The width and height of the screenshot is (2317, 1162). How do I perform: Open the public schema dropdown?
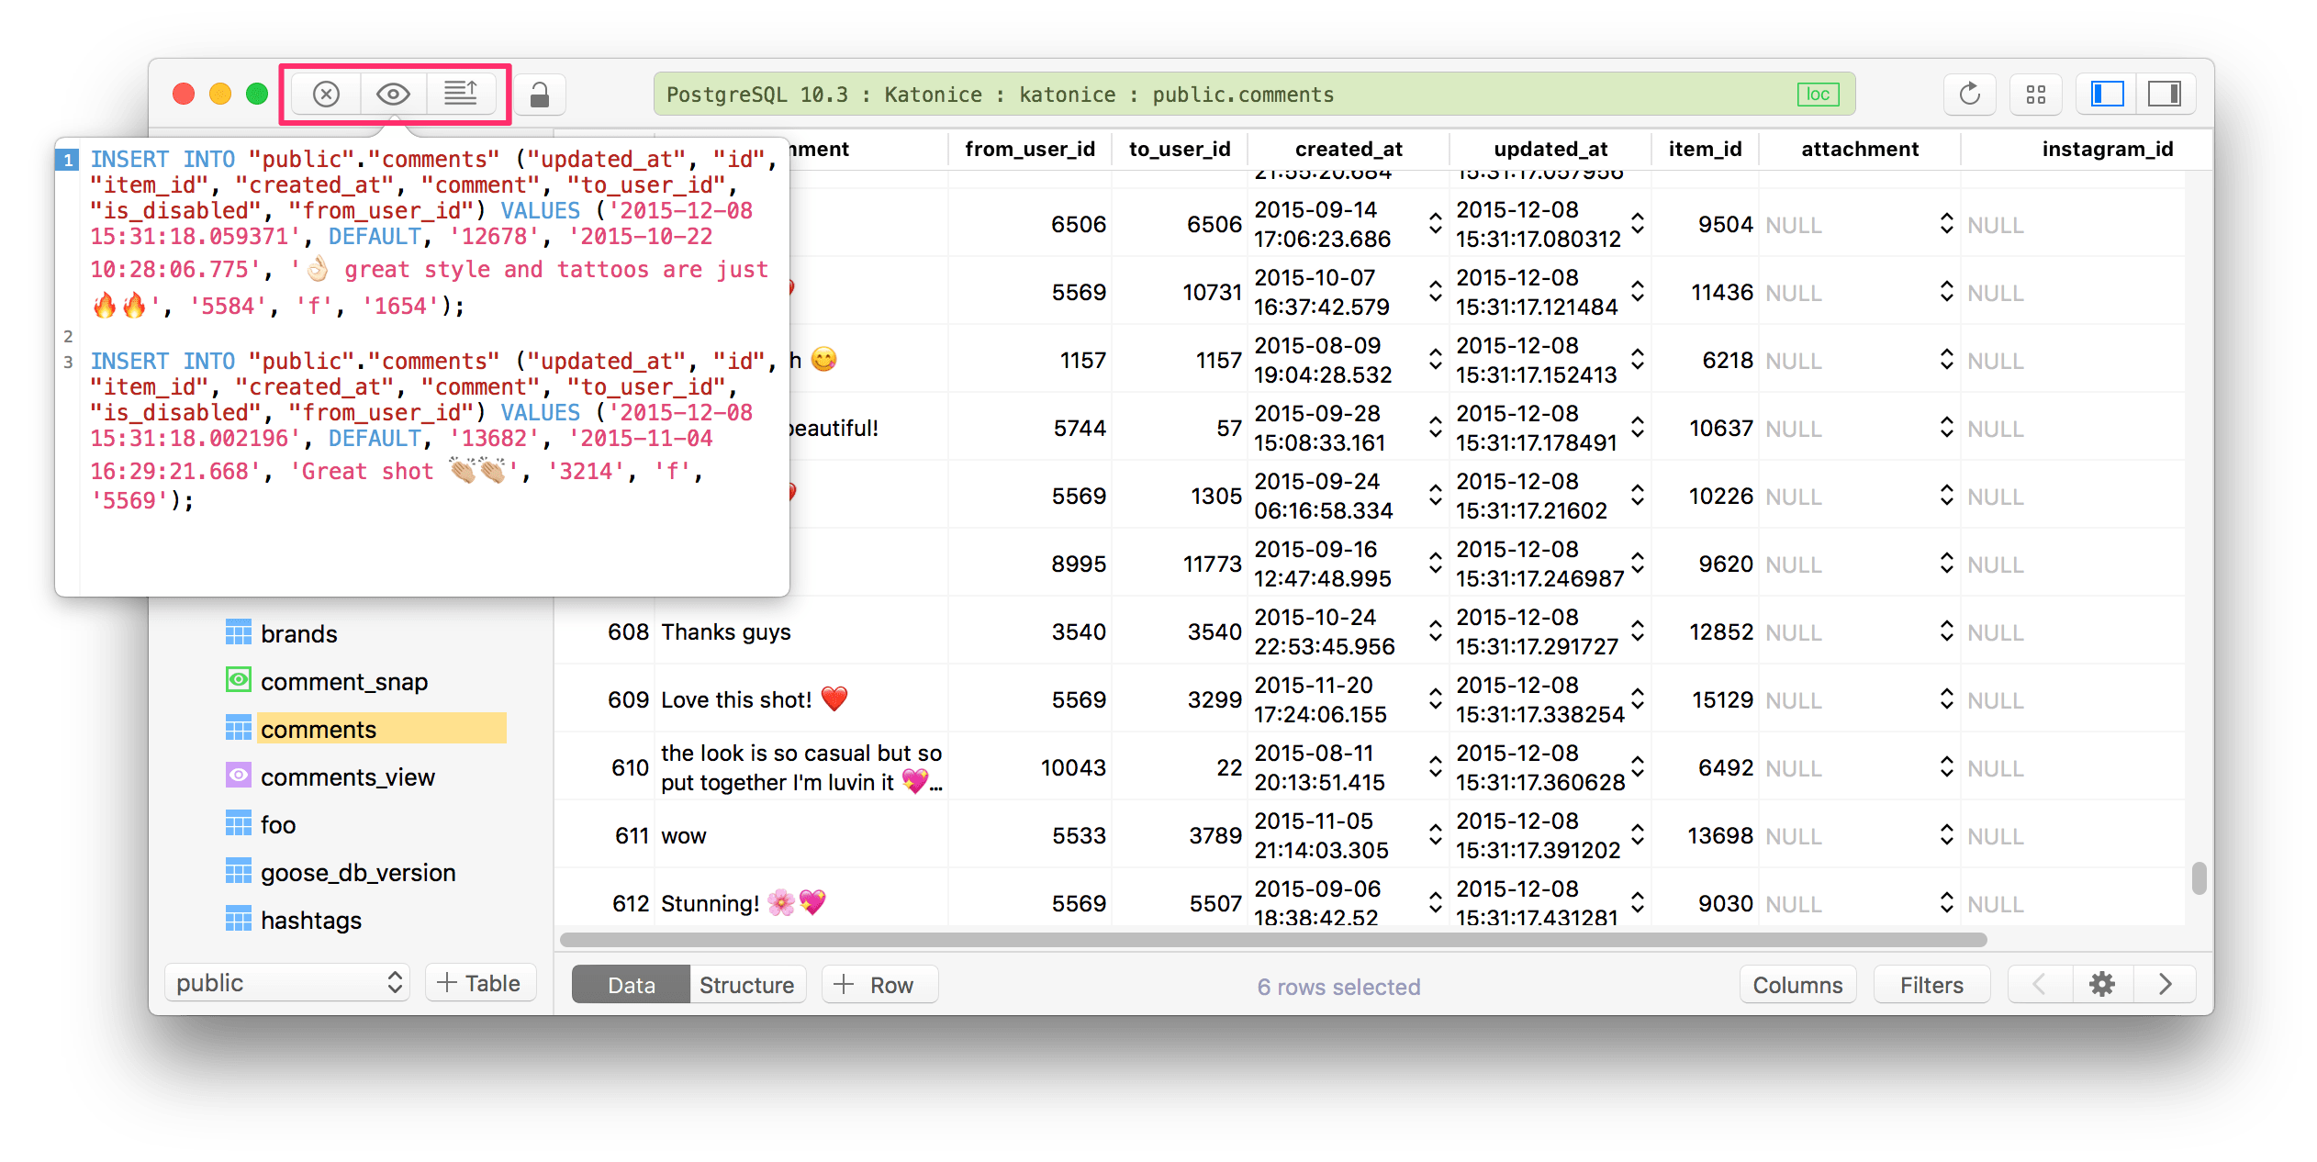[x=287, y=983]
